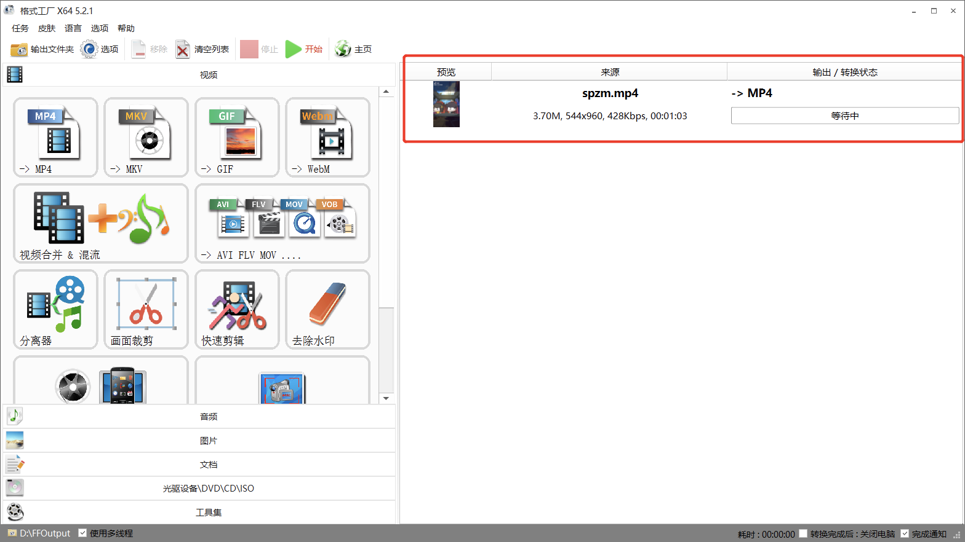
Task: Choose the MKV conversion icon
Action: [146, 137]
